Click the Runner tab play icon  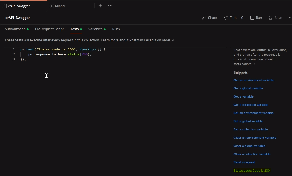coord(52,6)
